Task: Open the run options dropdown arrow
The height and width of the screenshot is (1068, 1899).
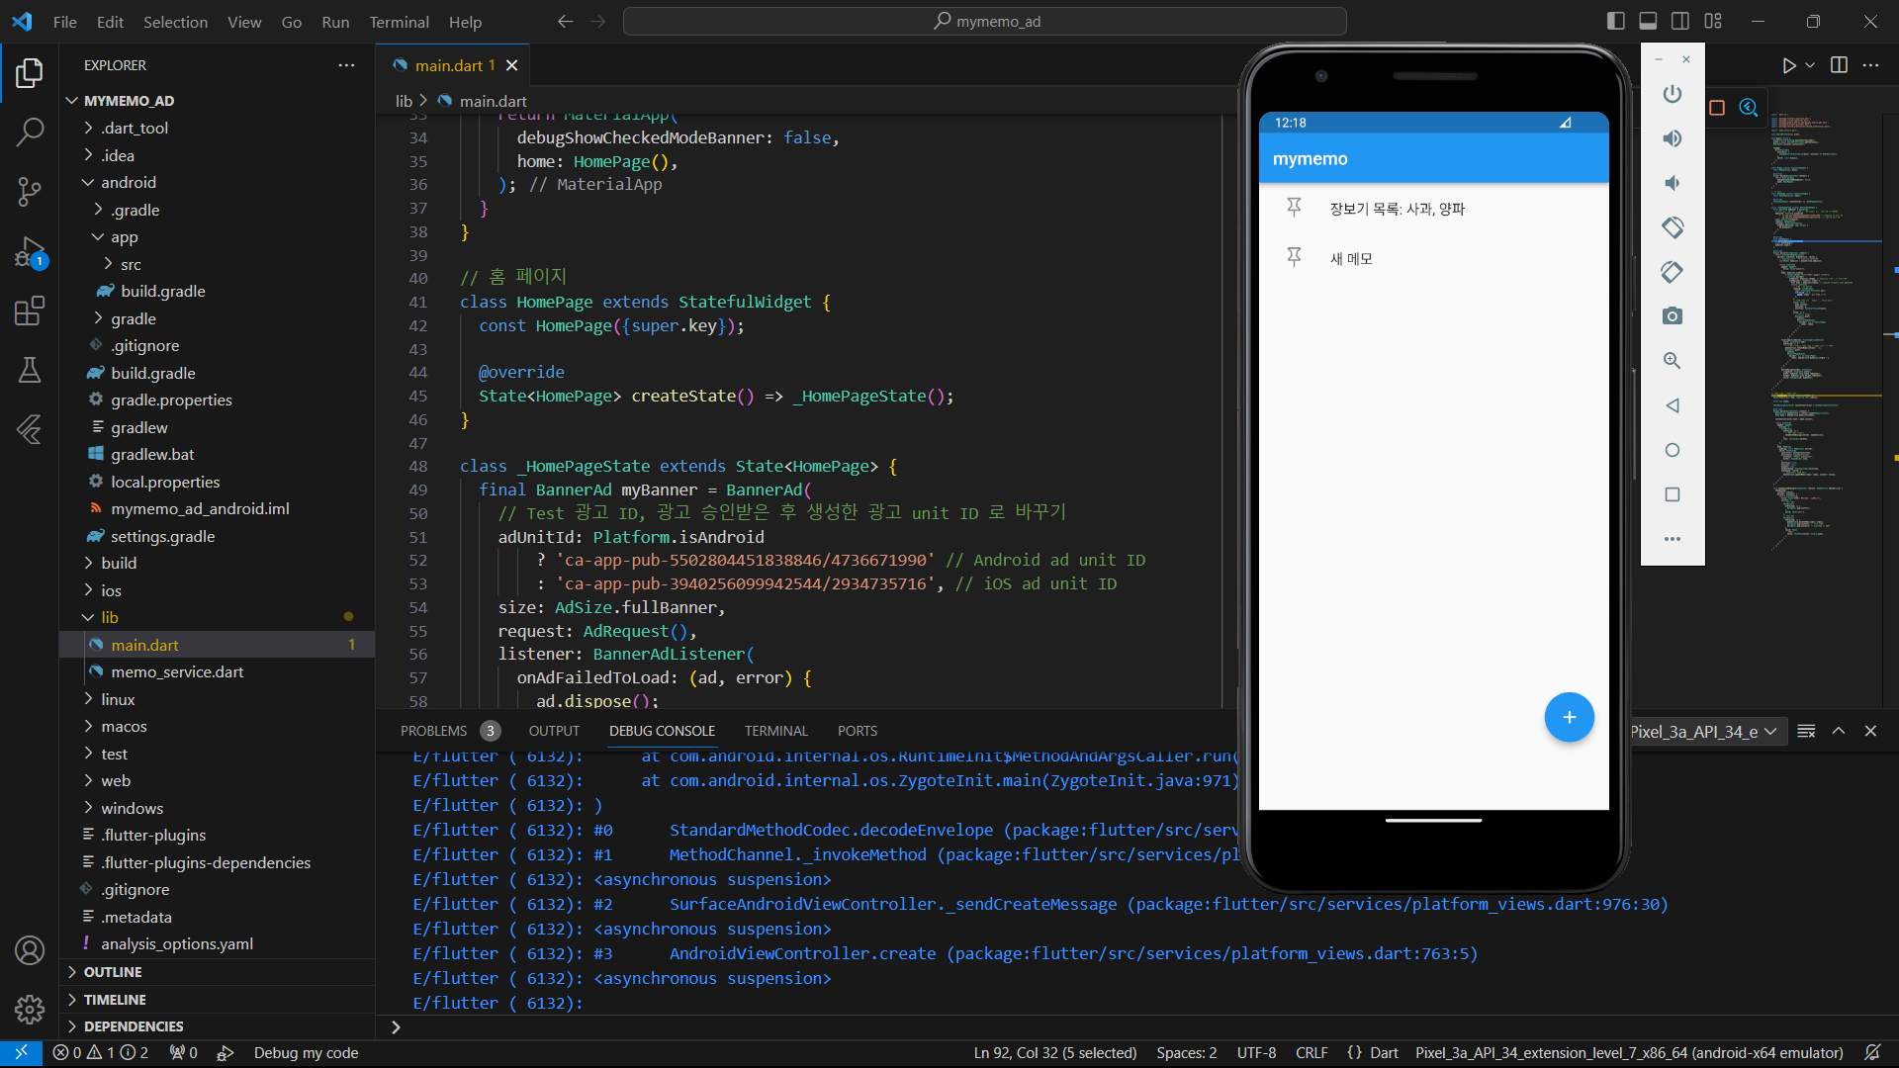Action: (x=1810, y=65)
